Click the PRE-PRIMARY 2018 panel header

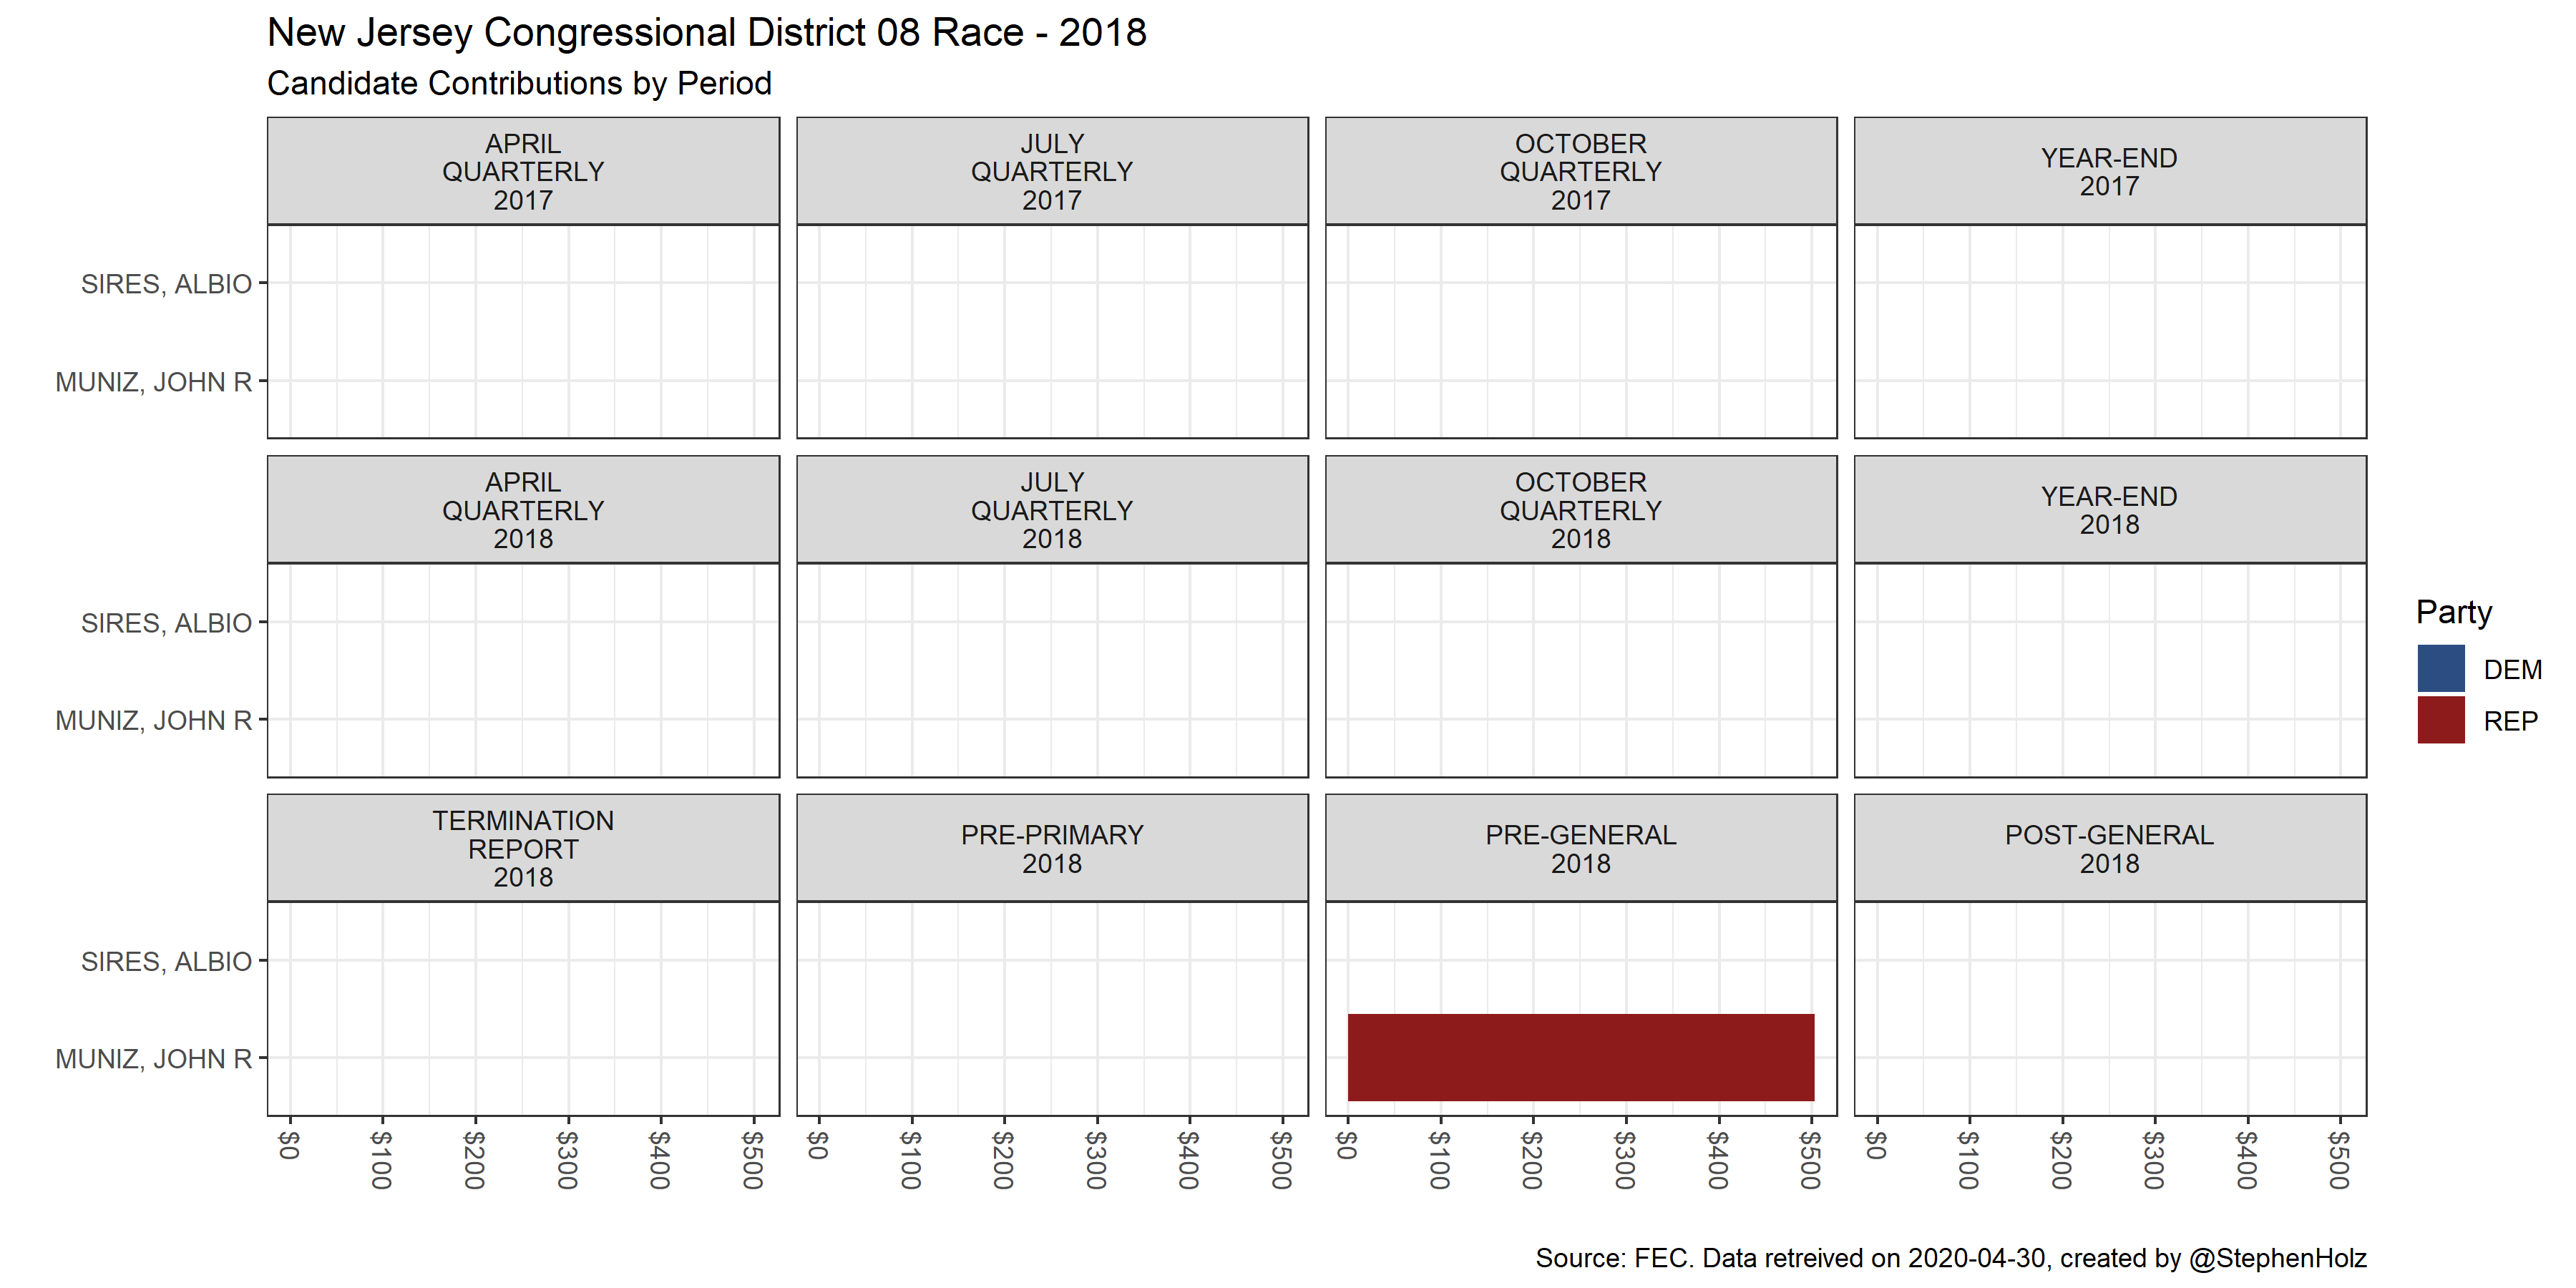(x=1052, y=849)
